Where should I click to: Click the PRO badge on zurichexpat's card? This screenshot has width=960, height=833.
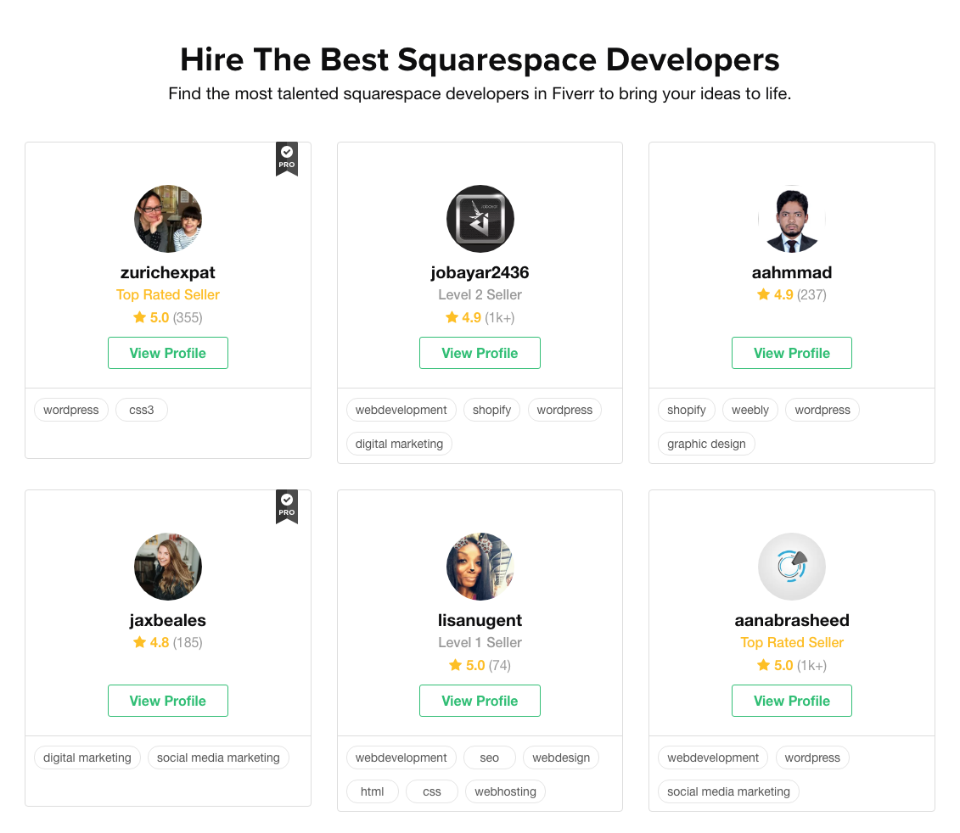pos(287,159)
